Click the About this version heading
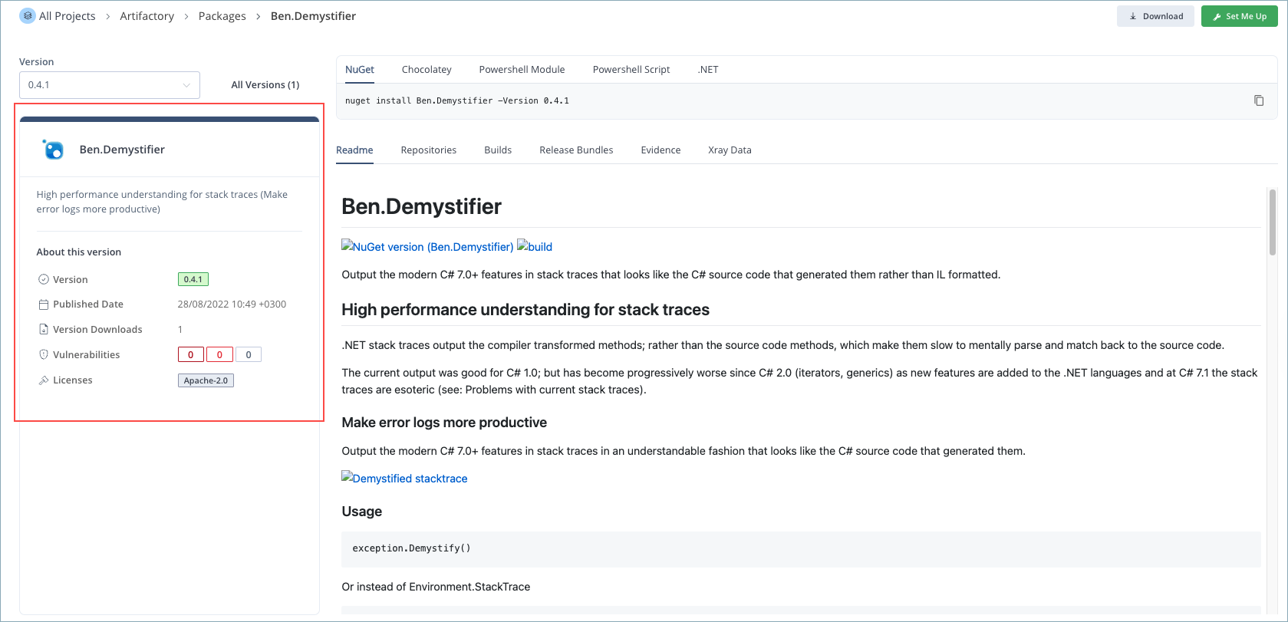 point(79,252)
